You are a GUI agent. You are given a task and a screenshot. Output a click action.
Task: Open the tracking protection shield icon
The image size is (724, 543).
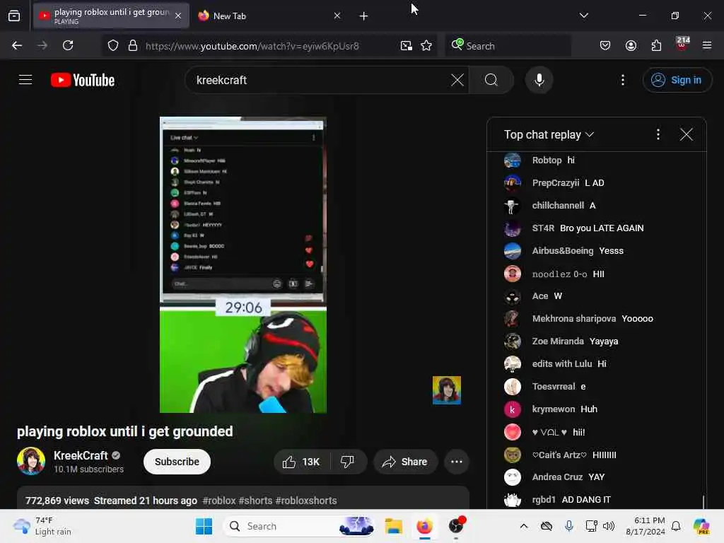coord(113,45)
